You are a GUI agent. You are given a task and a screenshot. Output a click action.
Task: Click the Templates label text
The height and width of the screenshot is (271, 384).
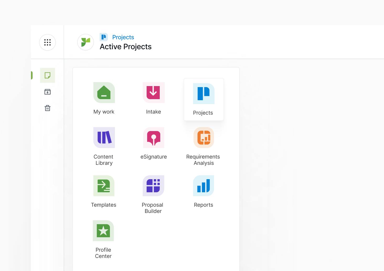104,205
